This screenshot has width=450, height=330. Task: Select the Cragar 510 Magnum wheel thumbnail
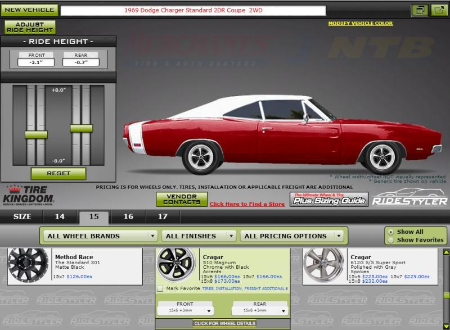point(176,264)
